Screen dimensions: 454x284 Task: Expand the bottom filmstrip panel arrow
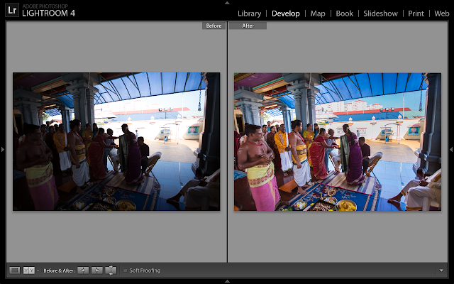point(227,281)
